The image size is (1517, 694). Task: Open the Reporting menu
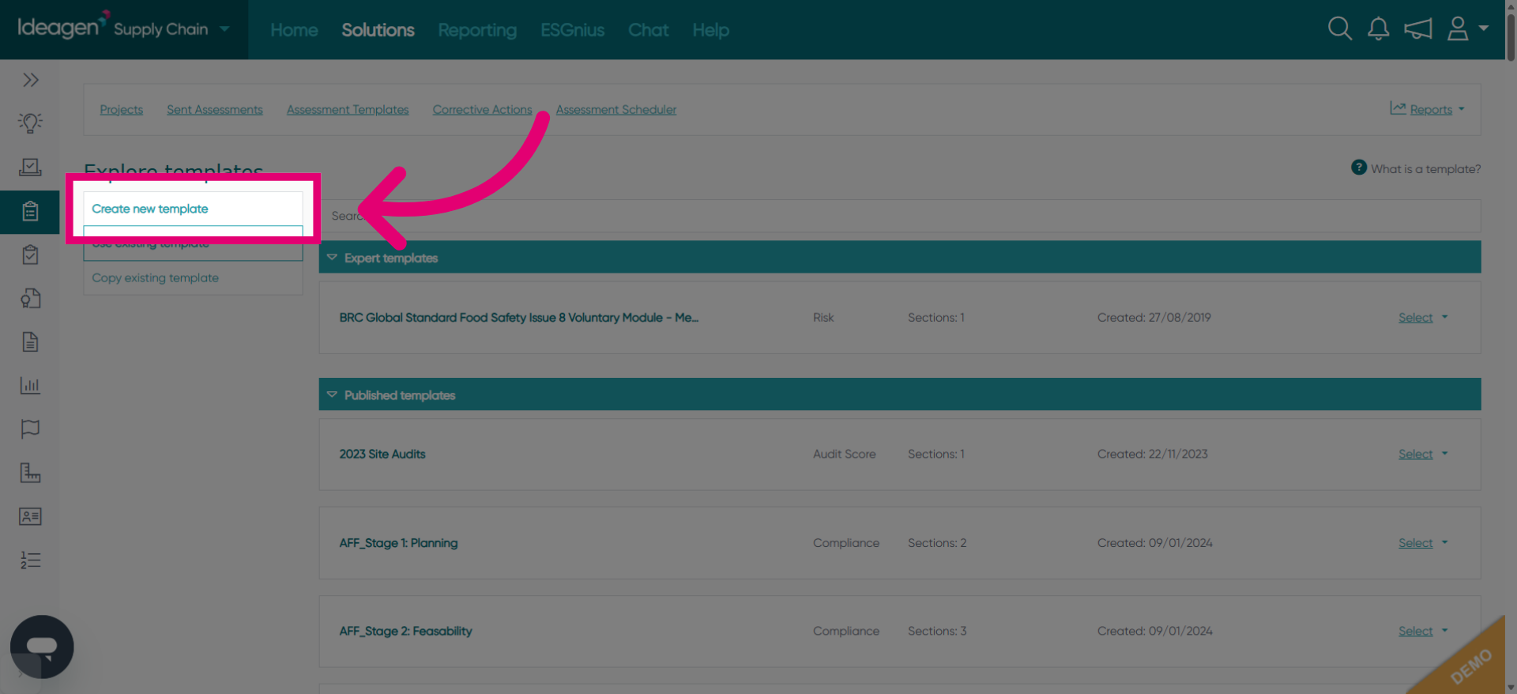pos(477,30)
